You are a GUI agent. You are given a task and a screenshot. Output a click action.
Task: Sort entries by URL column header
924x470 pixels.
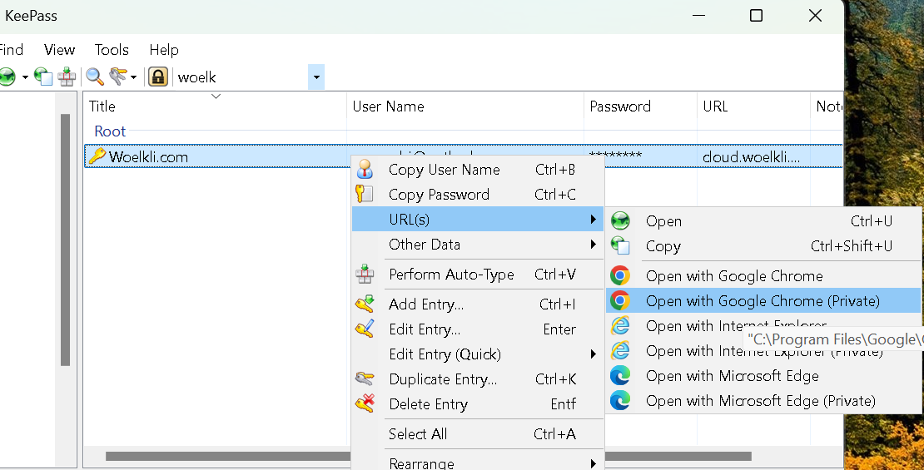753,106
